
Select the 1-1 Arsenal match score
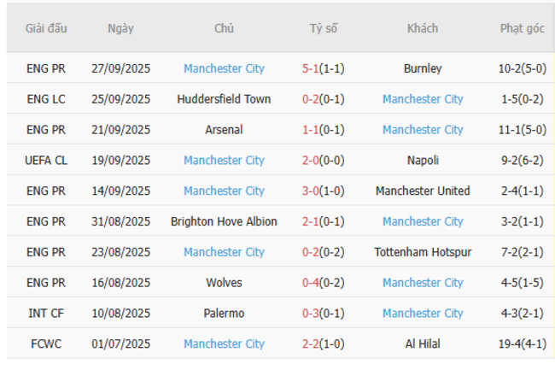tap(311, 130)
